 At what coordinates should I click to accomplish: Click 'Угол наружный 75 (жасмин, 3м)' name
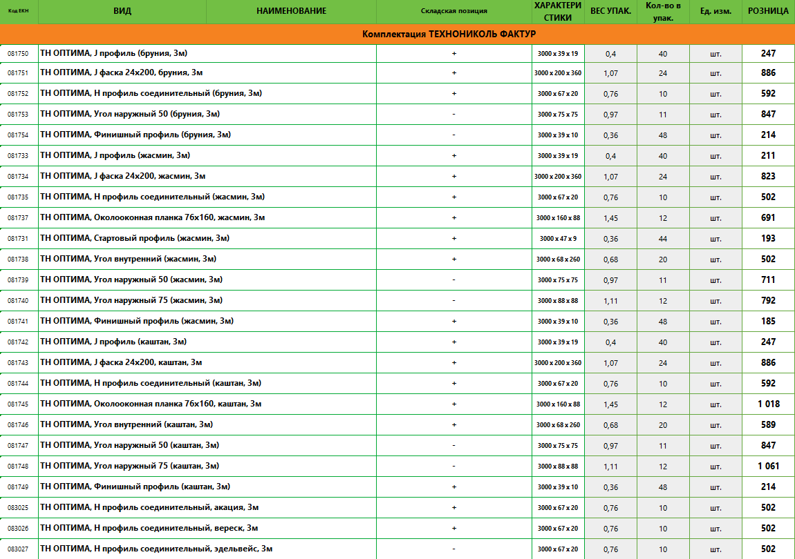158,300
